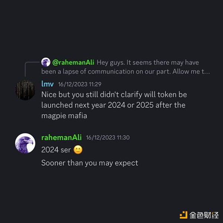Select the "2024 ser" message text

click(56, 150)
